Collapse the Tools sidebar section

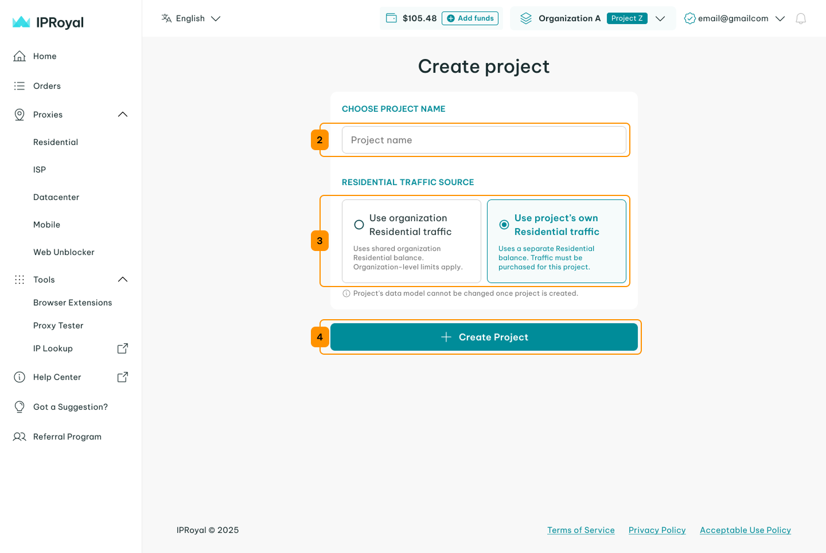coord(122,280)
